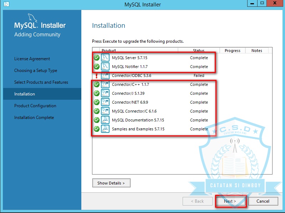Open the Product Configuration step
Screen dimensions: 285x213
click(x=35, y=105)
